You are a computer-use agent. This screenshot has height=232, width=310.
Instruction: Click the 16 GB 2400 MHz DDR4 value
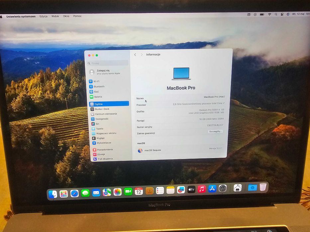211,119
